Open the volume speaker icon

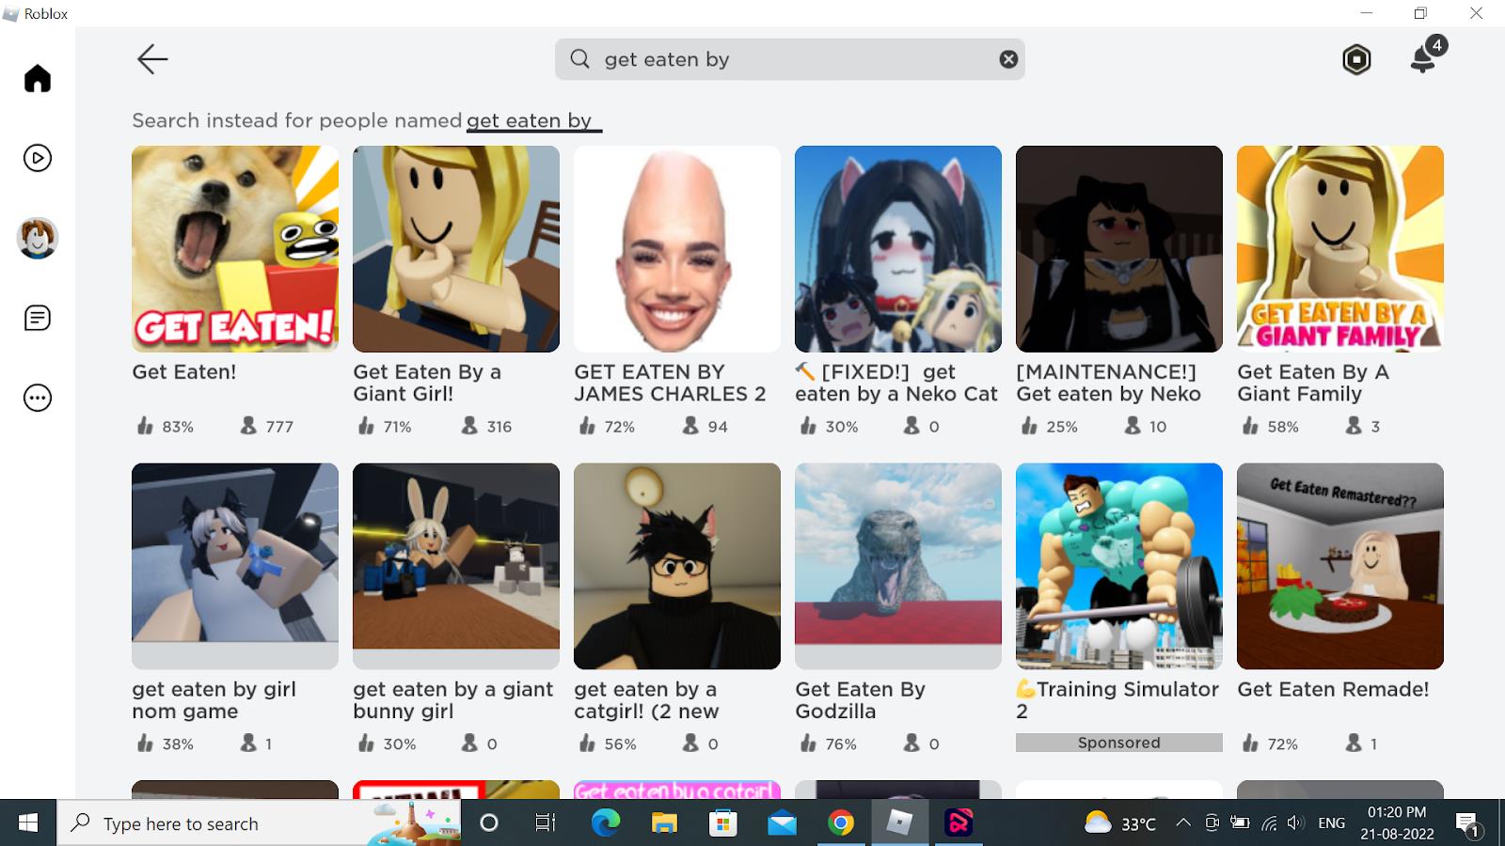[x=1296, y=823]
